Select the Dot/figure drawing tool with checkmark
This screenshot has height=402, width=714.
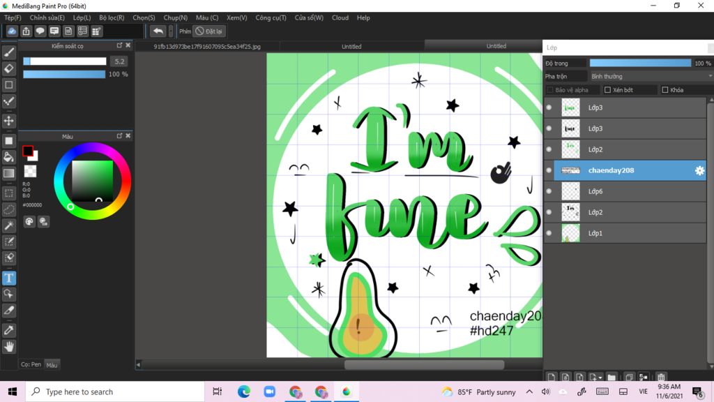pyautogui.click(x=8, y=101)
